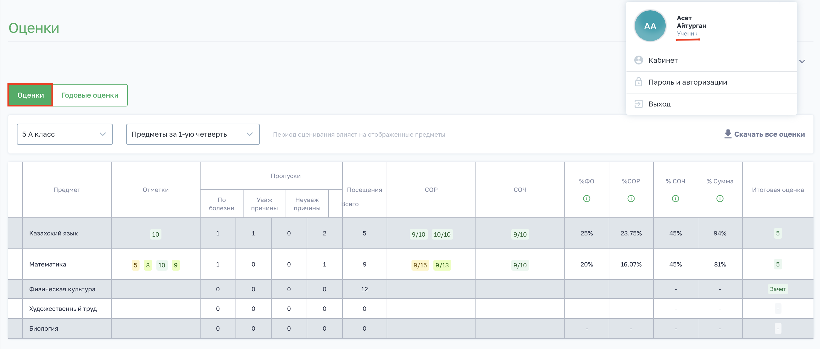820x349 pixels.
Task: Click the %ФО info icon
Action: [586, 199]
